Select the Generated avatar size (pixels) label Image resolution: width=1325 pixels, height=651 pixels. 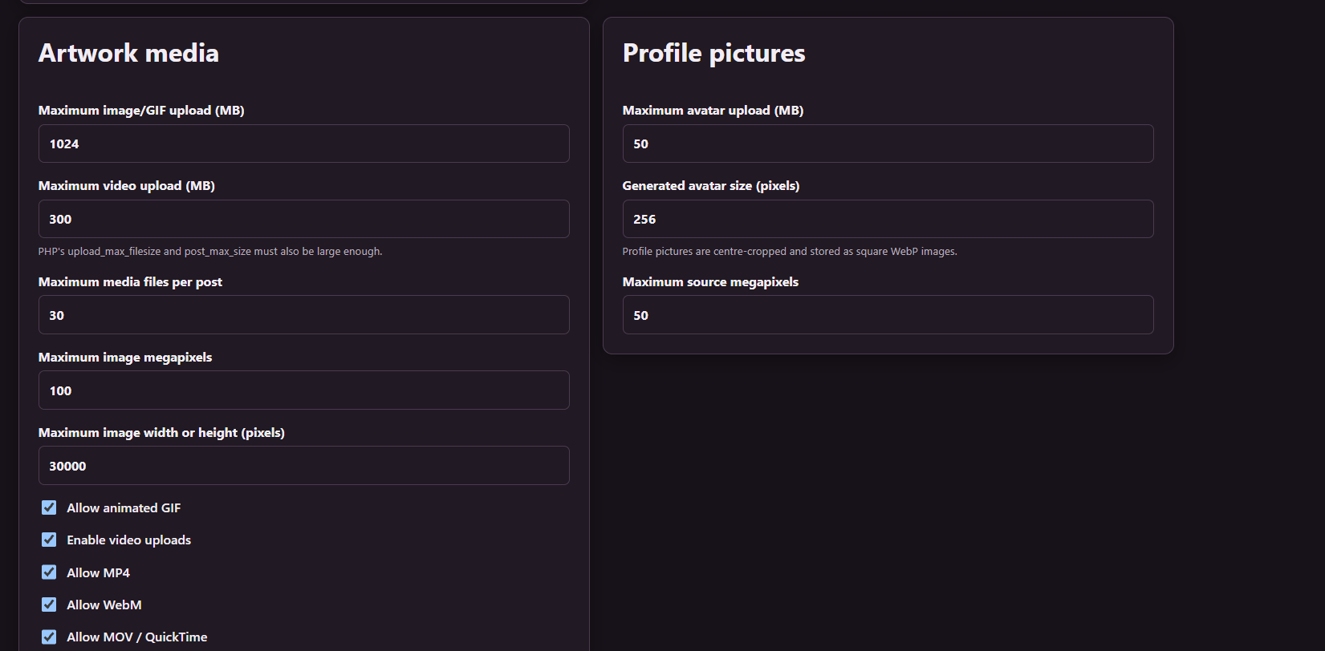click(711, 186)
